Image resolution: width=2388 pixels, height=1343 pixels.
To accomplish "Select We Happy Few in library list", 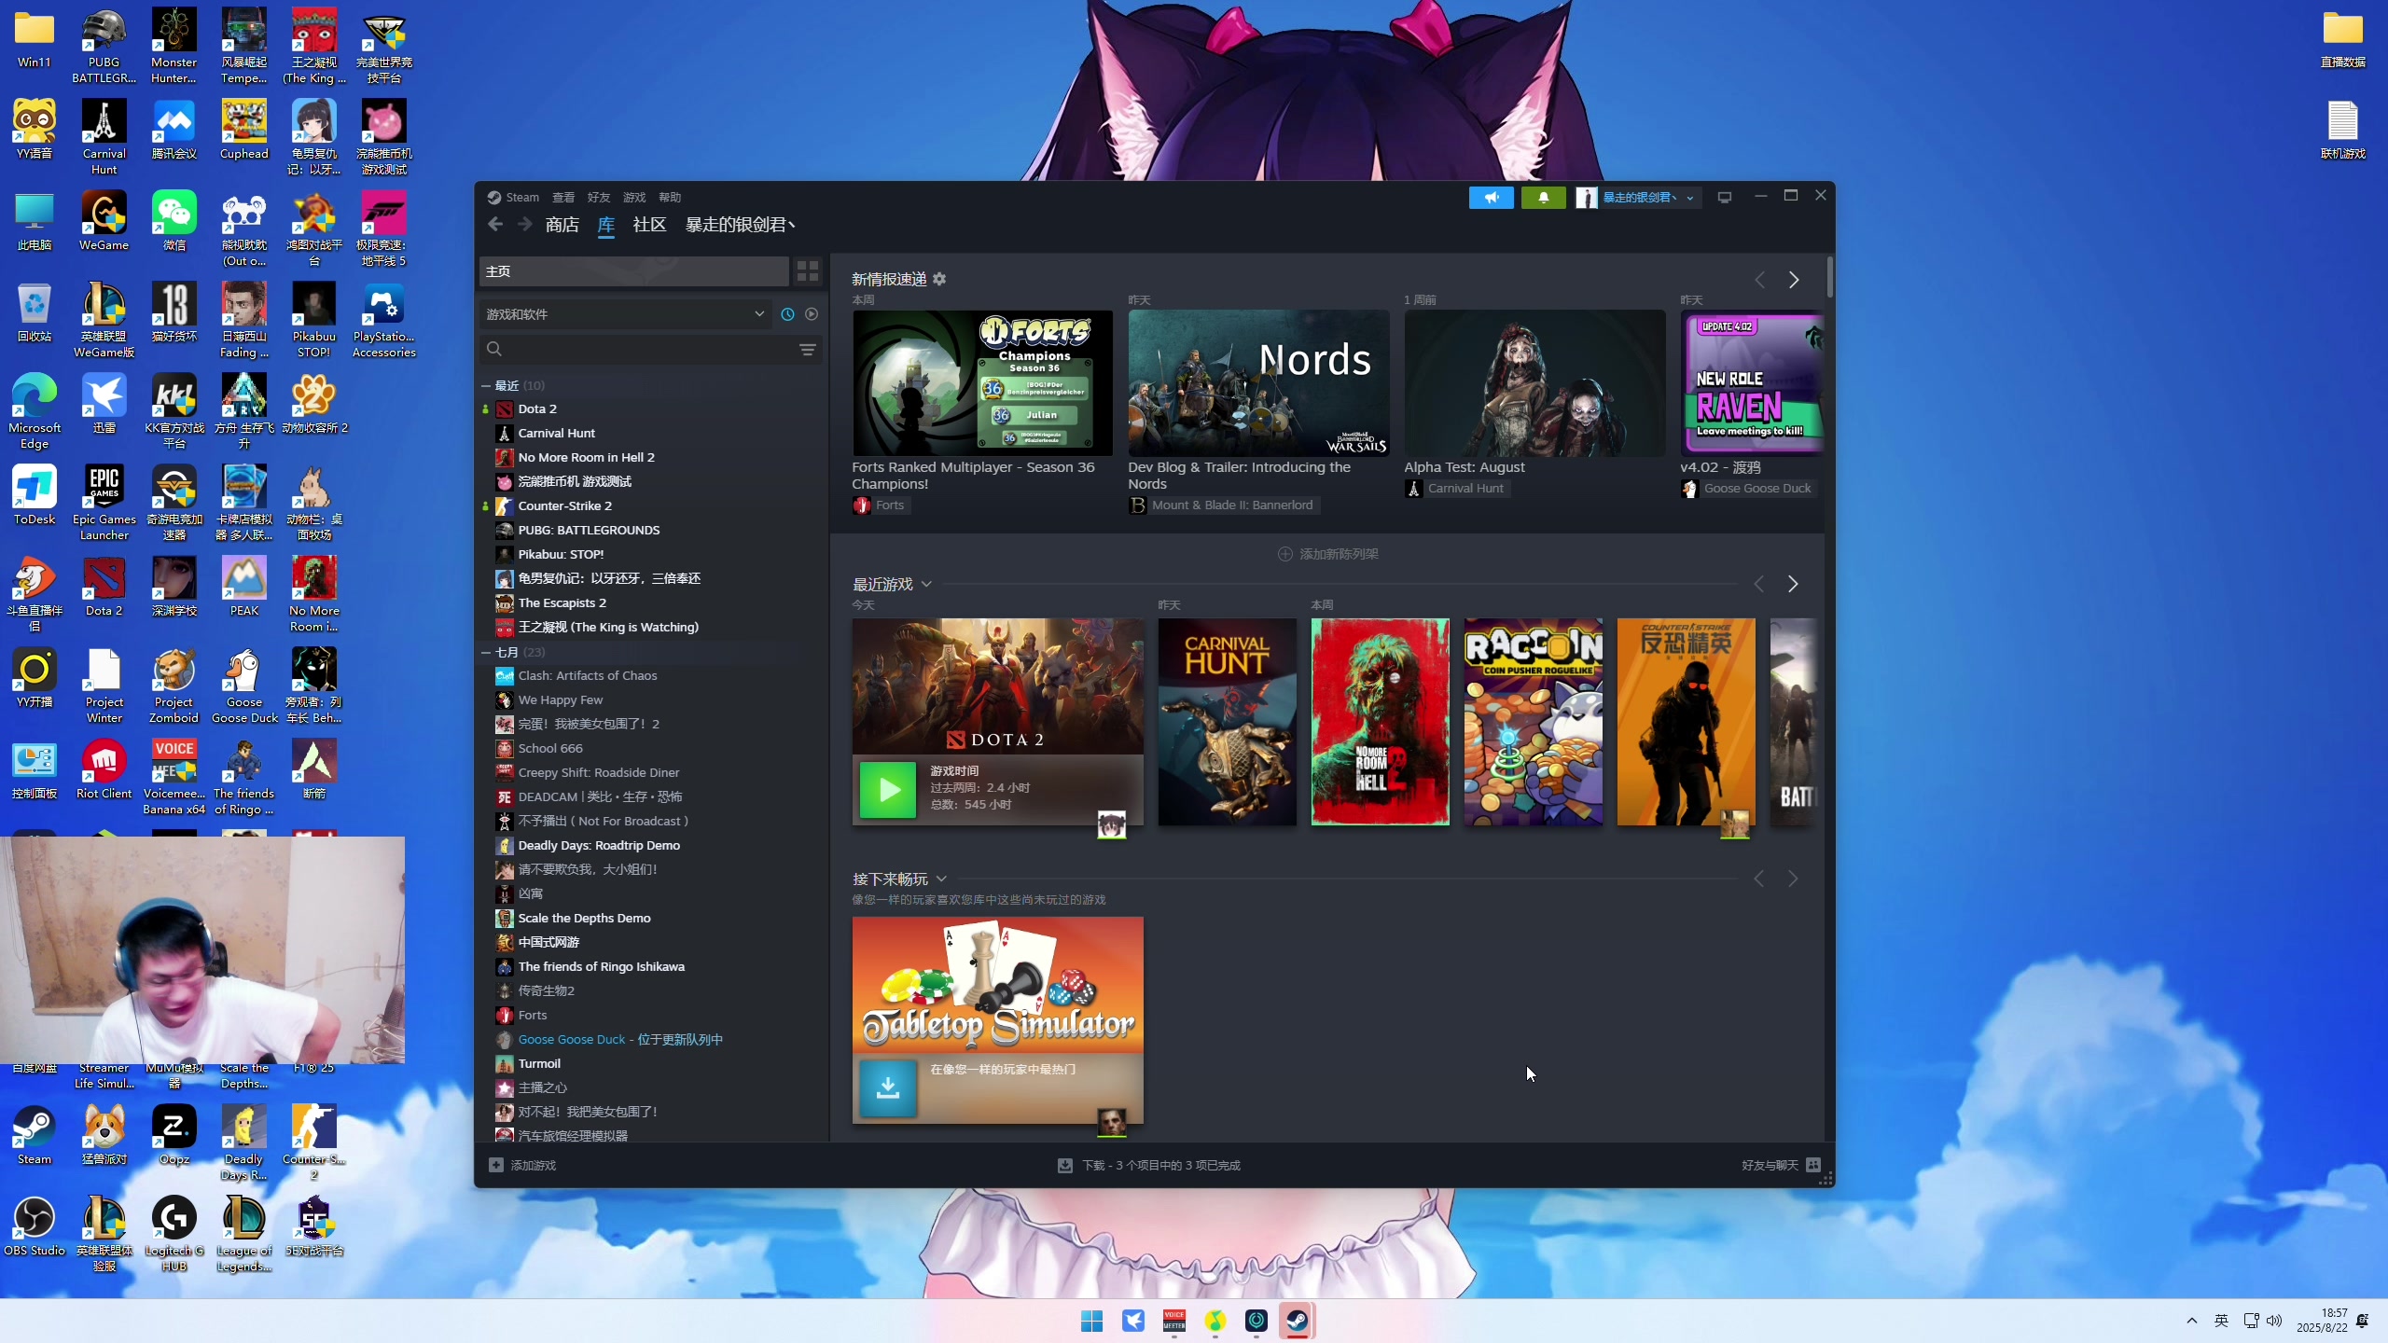I will tap(560, 699).
